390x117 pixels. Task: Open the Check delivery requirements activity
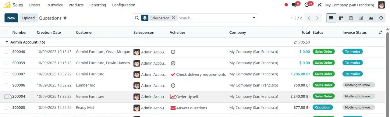coord(198,74)
